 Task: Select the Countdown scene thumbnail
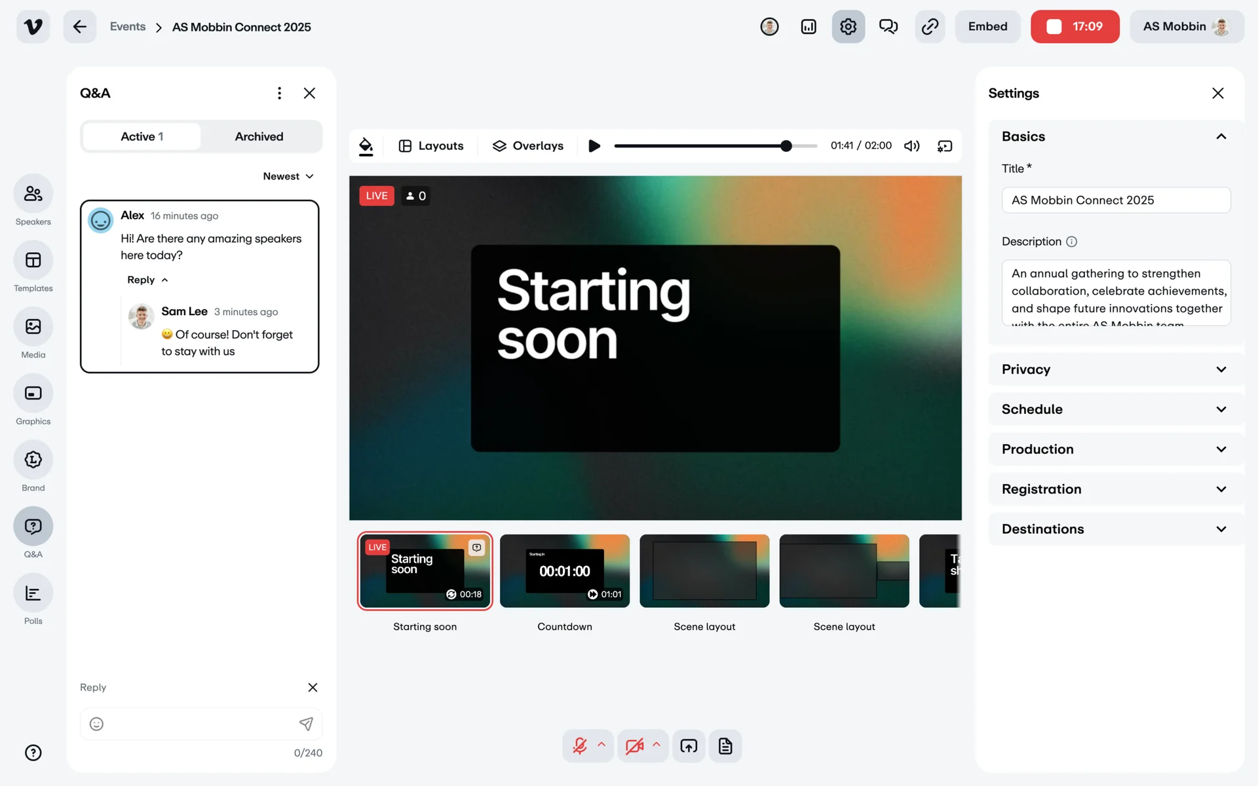(x=564, y=571)
